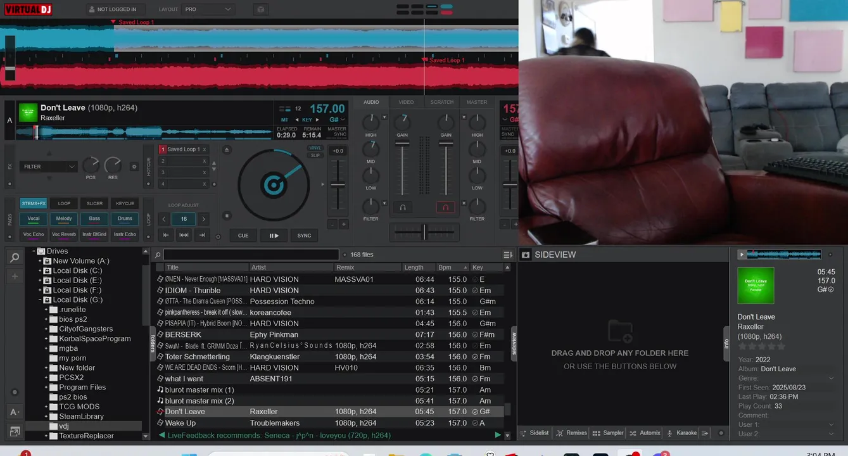Click next LiveFeedback recommendation arrow
Image resolution: width=848 pixels, height=456 pixels.
498,435
